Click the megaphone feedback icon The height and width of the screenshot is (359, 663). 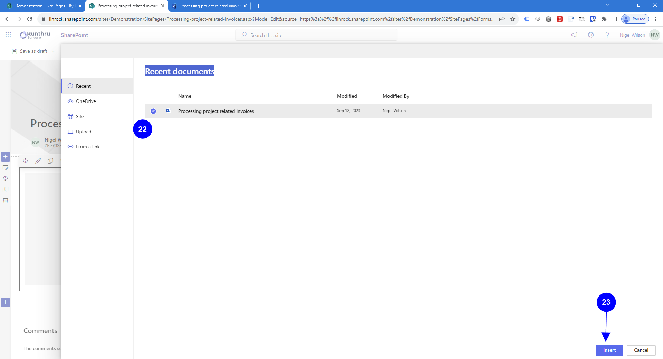click(x=574, y=35)
